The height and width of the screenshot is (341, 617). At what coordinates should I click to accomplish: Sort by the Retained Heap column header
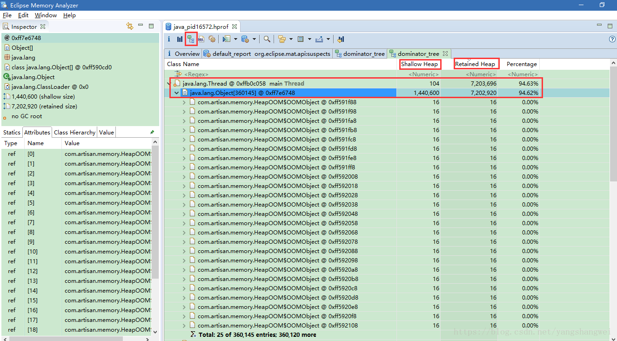(475, 64)
